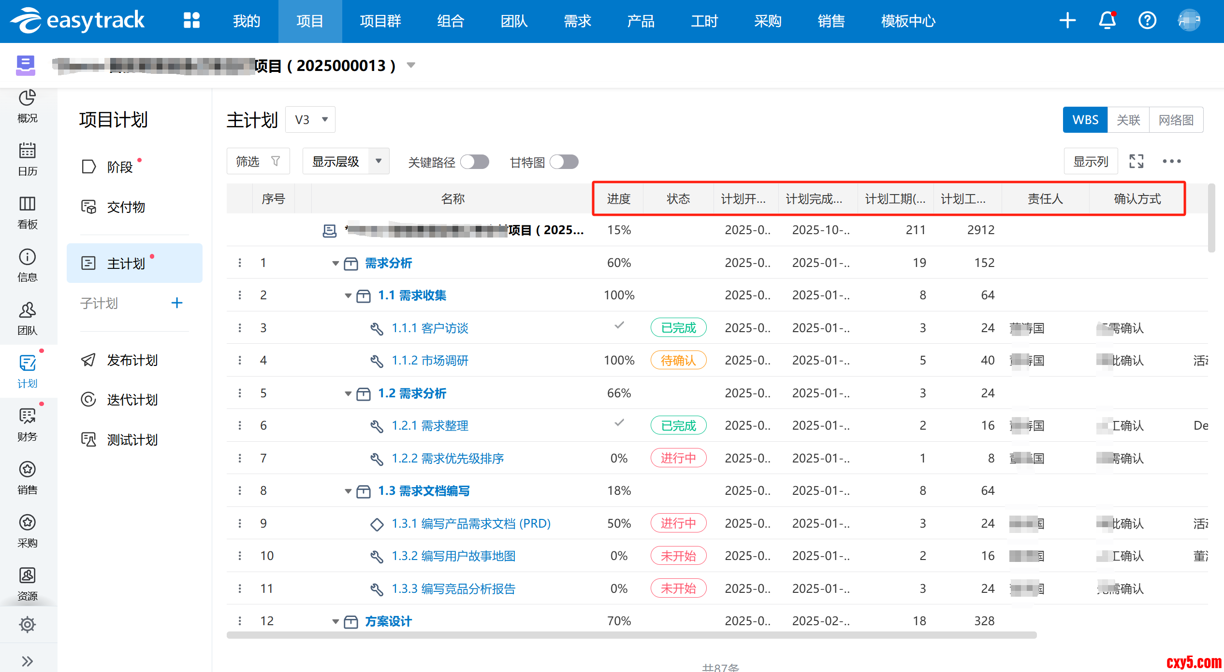Image resolution: width=1224 pixels, height=672 pixels.
Task: Open the 显示层级 dropdown arrow
Action: pos(379,161)
